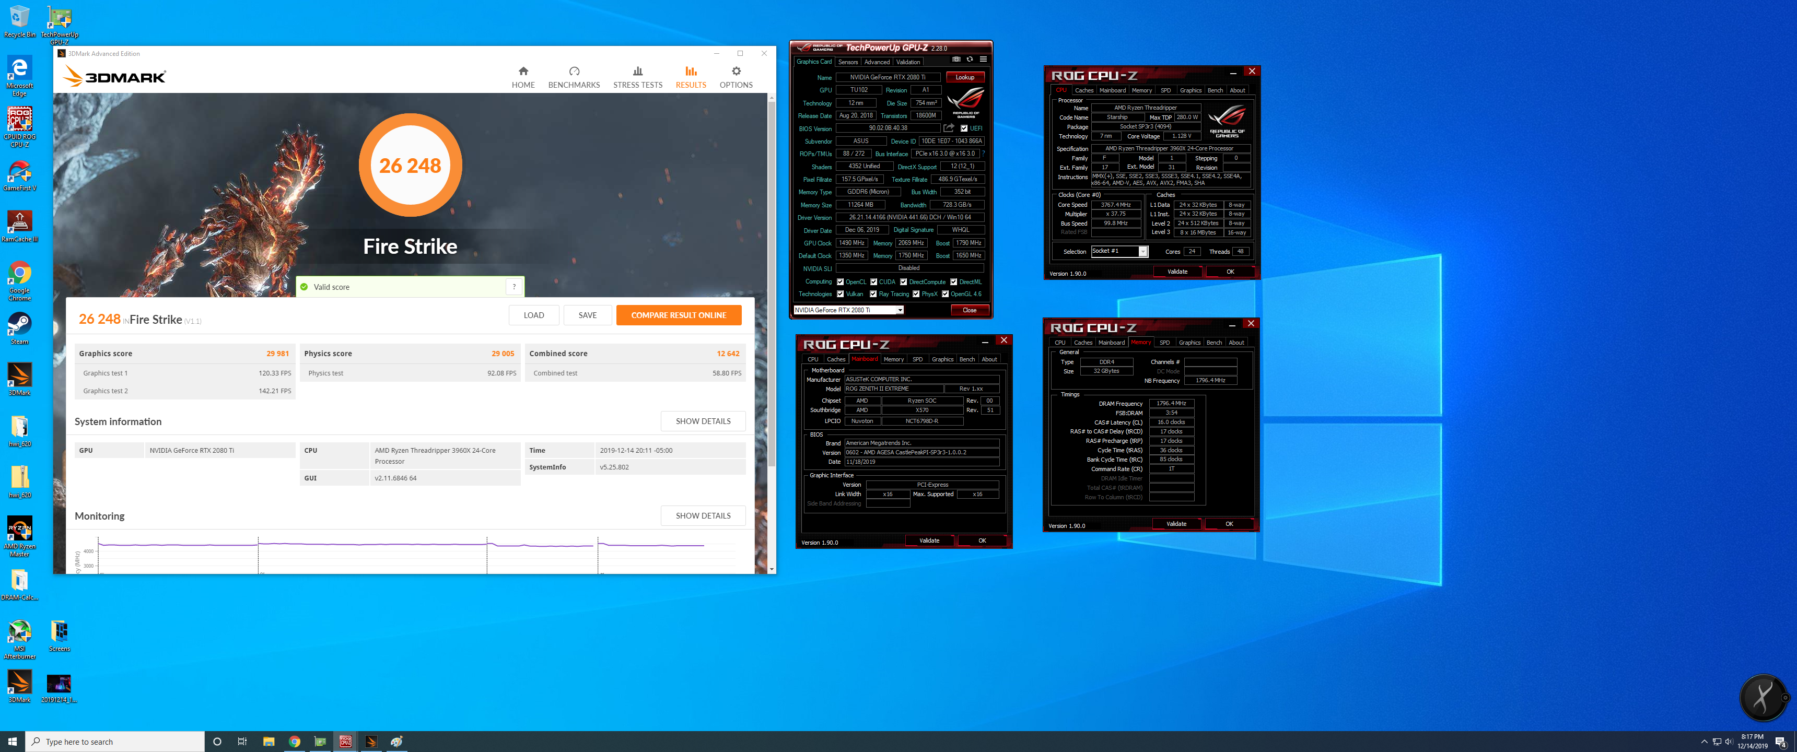Open Task View on the taskbar
This screenshot has height=752, width=1797.
(x=242, y=742)
